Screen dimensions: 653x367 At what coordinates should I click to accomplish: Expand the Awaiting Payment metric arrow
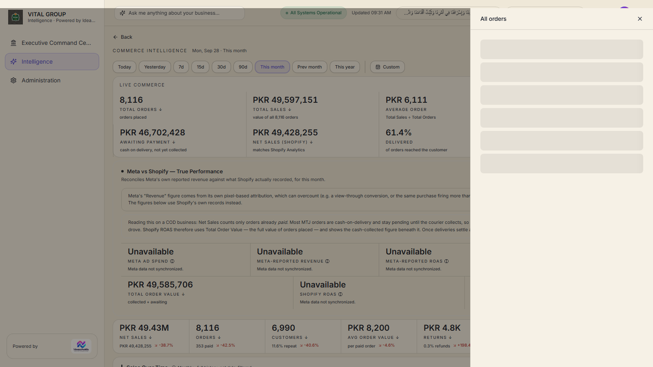coord(174,142)
